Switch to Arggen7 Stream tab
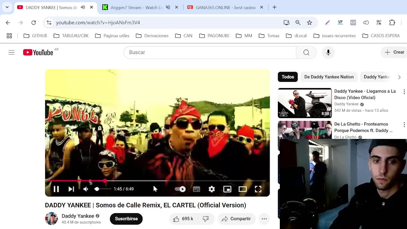The width and height of the screenshot is (407, 229). 137,7
